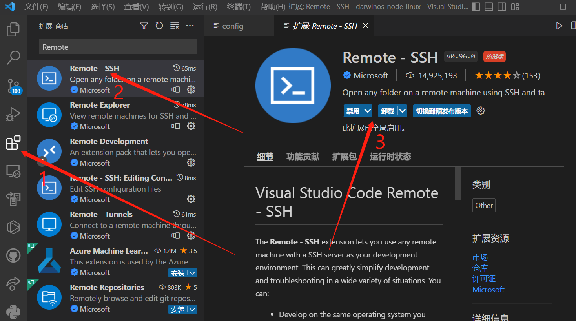Click 切换到预发布版本 button
Image resolution: width=576 pixels, height=321 pixels.
(x=442, y=111)
